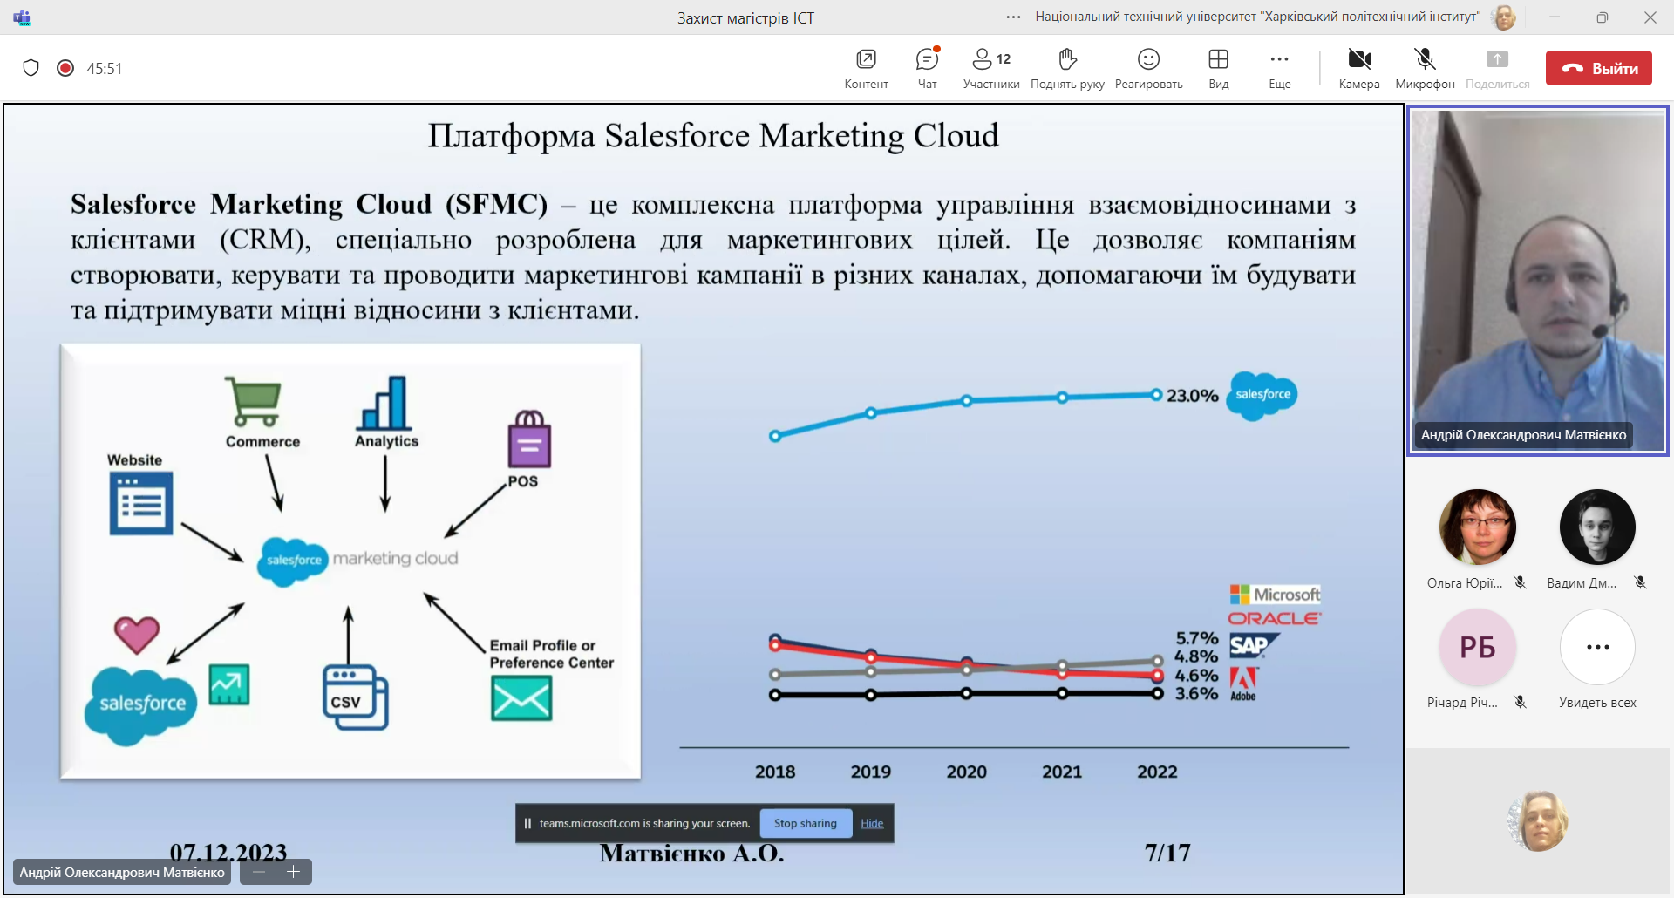This screenshot has width=1674, height=898.
Task: Click the Hide link in sharing bar
Action: coord(872,823)
